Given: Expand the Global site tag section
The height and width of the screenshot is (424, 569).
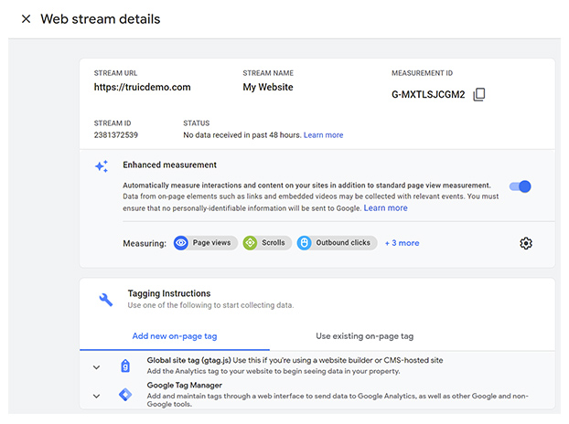Looking at the screenshot, I should point(97,367).
